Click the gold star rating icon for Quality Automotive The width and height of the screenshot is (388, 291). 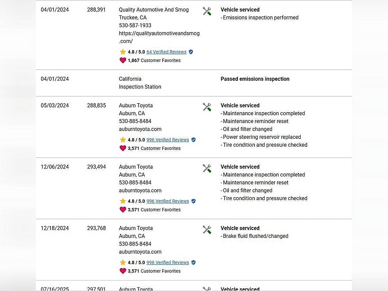tap(123, 52)
